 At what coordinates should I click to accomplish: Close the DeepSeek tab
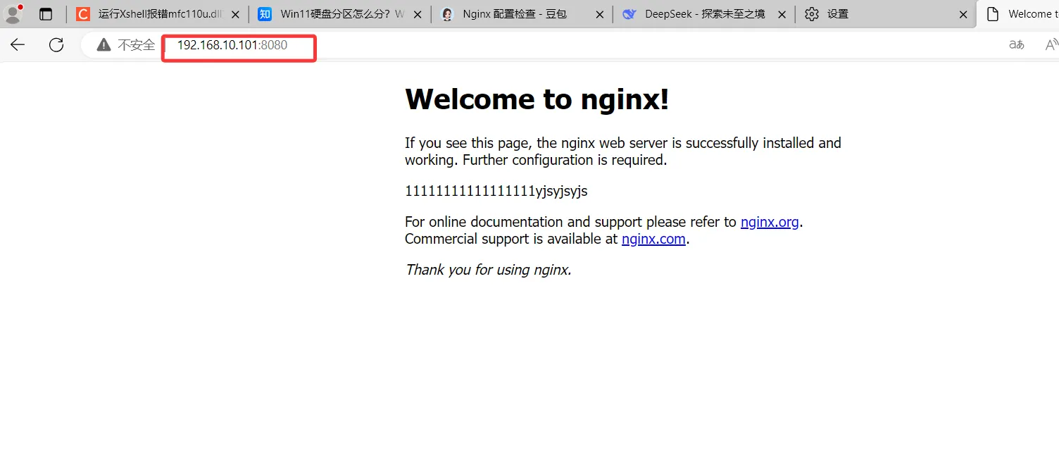[x=782, y=14]
